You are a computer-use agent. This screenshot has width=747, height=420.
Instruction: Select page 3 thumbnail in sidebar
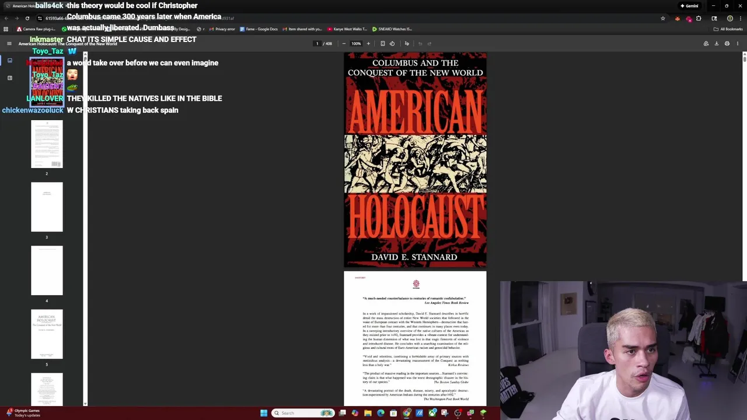[47, 207]
